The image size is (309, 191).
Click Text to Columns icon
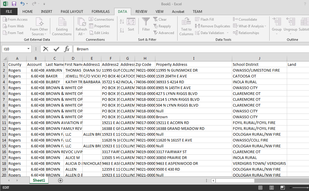point(186,26)
